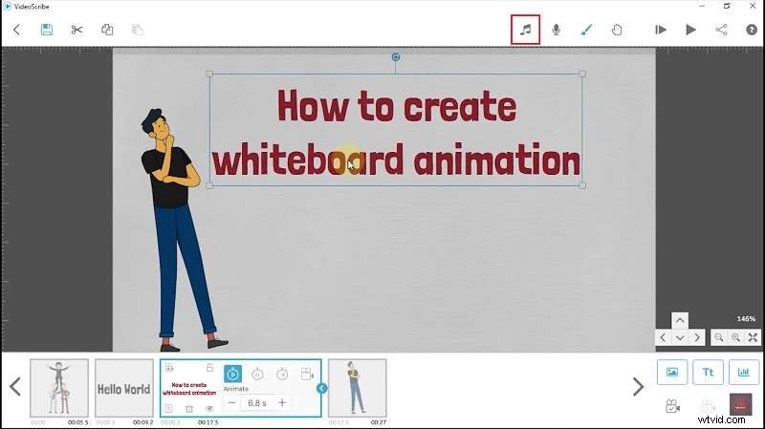
Task: Open the selected element's properties
Action: (x=169, y=409)
